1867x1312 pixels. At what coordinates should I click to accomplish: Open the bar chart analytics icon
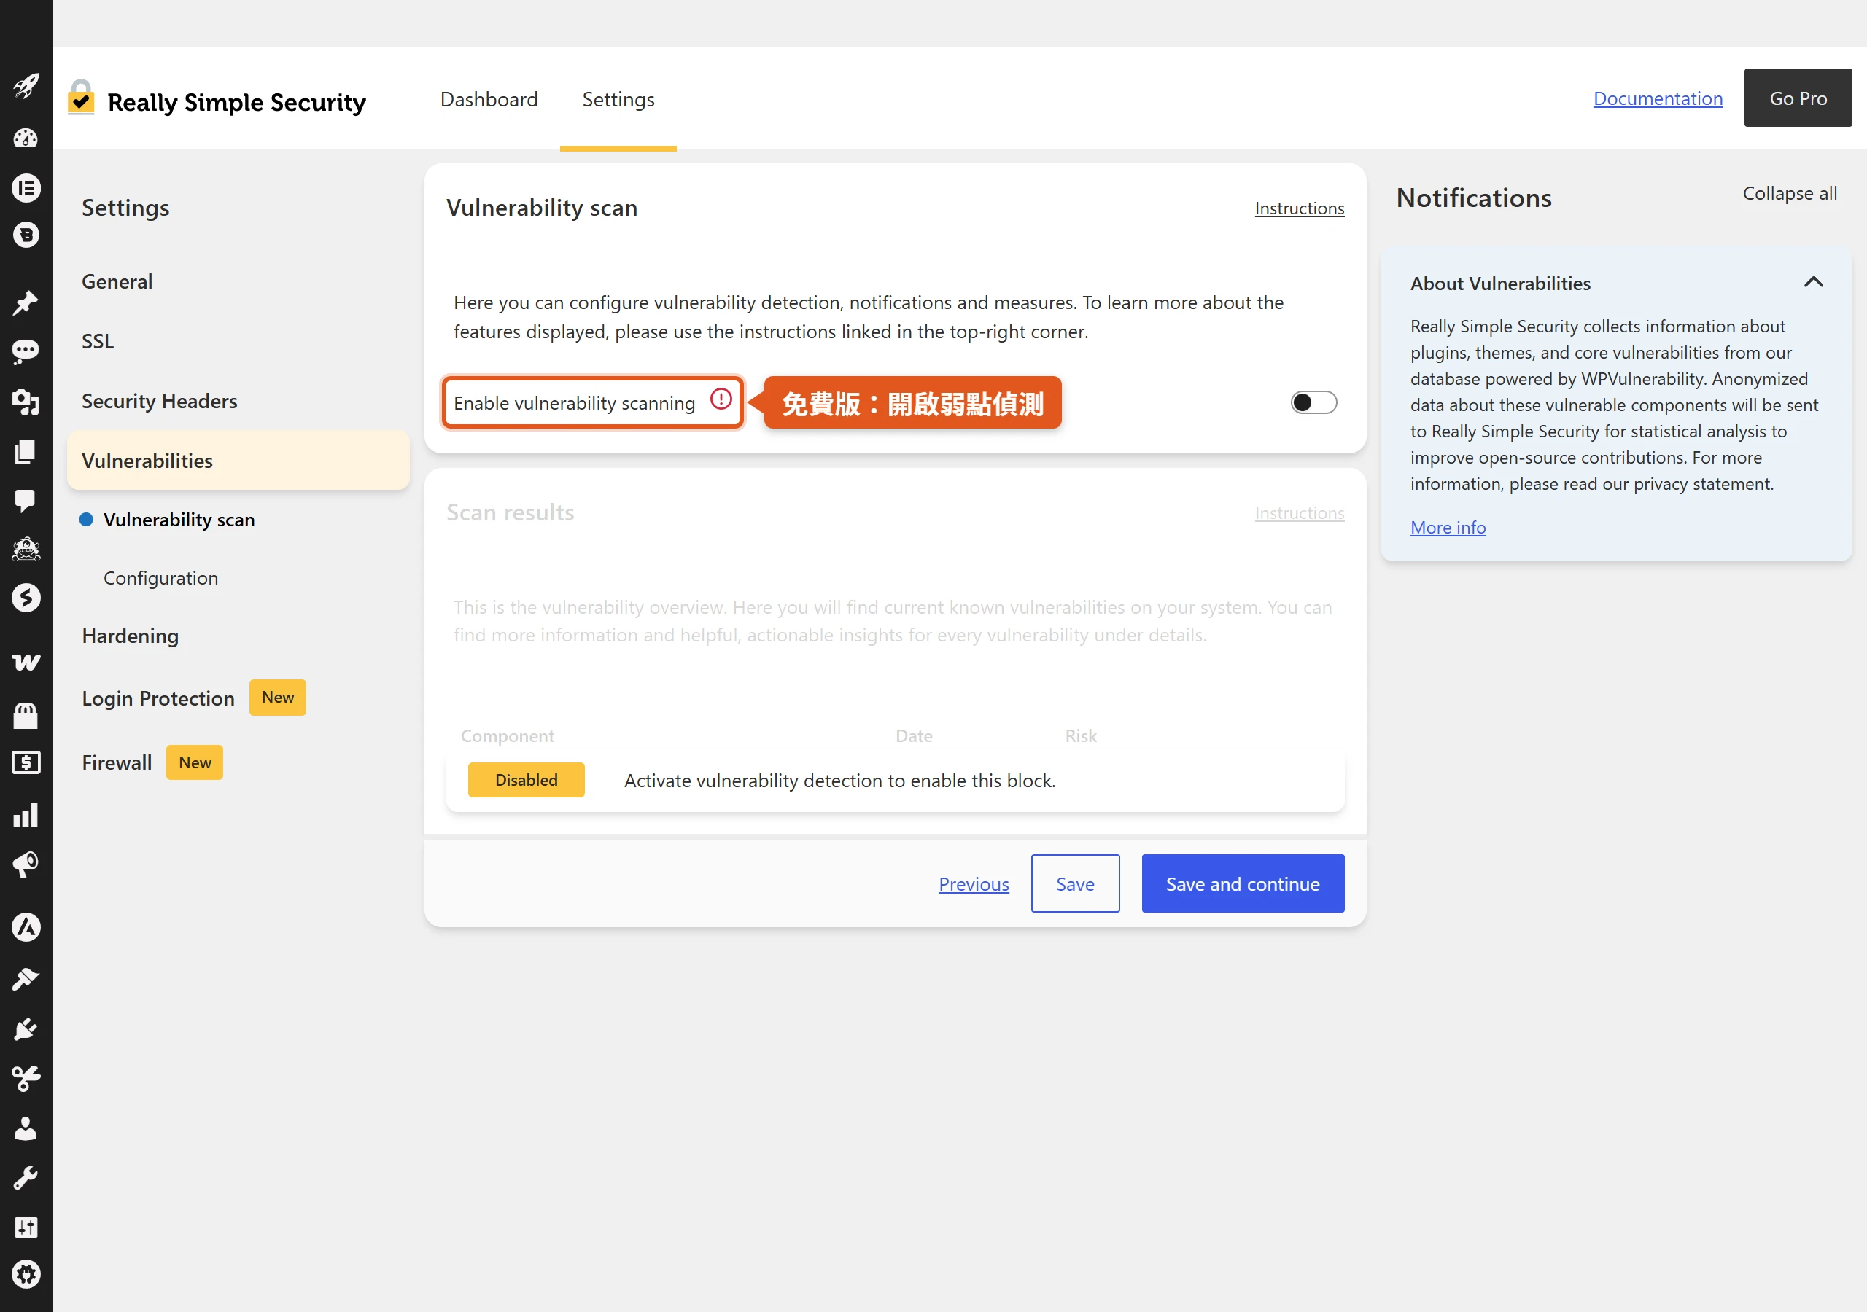pyautogui.click(x=26, y=814)
